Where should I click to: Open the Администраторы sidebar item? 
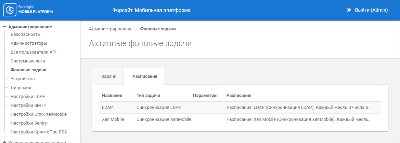(29, 43)
